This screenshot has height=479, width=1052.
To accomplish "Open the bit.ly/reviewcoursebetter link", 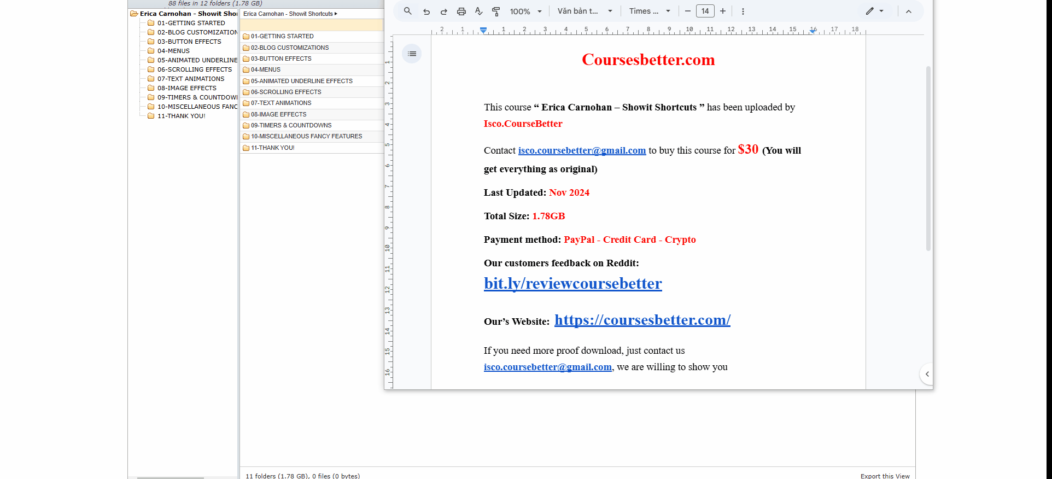I will point(572,283).
